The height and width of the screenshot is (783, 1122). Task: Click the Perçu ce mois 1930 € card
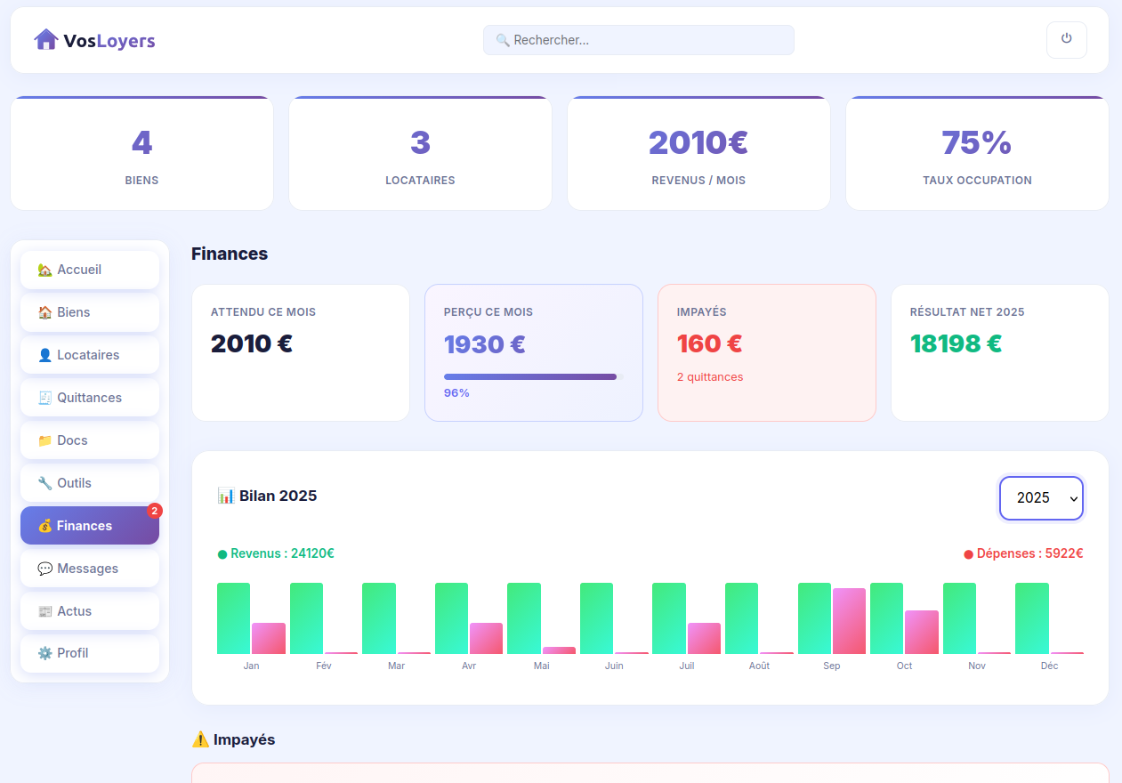[534, 352]
